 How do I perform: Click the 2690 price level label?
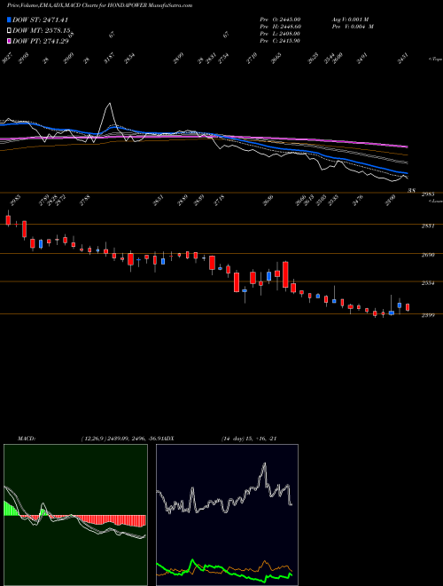428,255
